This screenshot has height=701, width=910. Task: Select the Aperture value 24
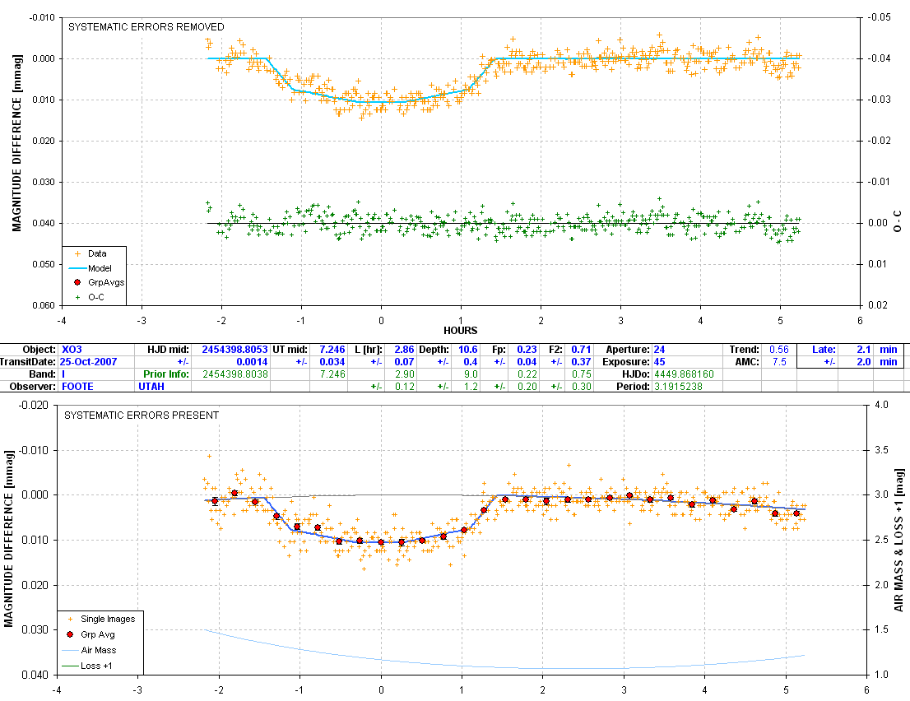point(659,350)
